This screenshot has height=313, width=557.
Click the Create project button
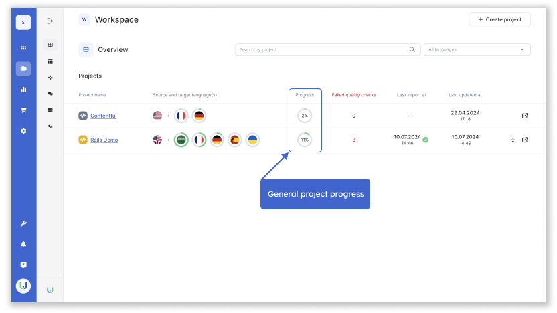500,19
